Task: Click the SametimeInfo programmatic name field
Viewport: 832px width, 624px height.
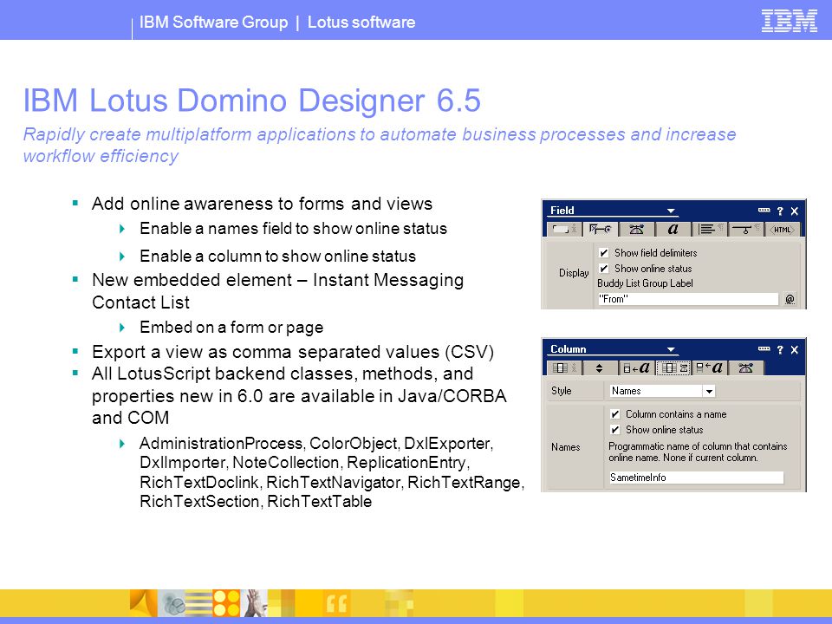Action: 696,477
